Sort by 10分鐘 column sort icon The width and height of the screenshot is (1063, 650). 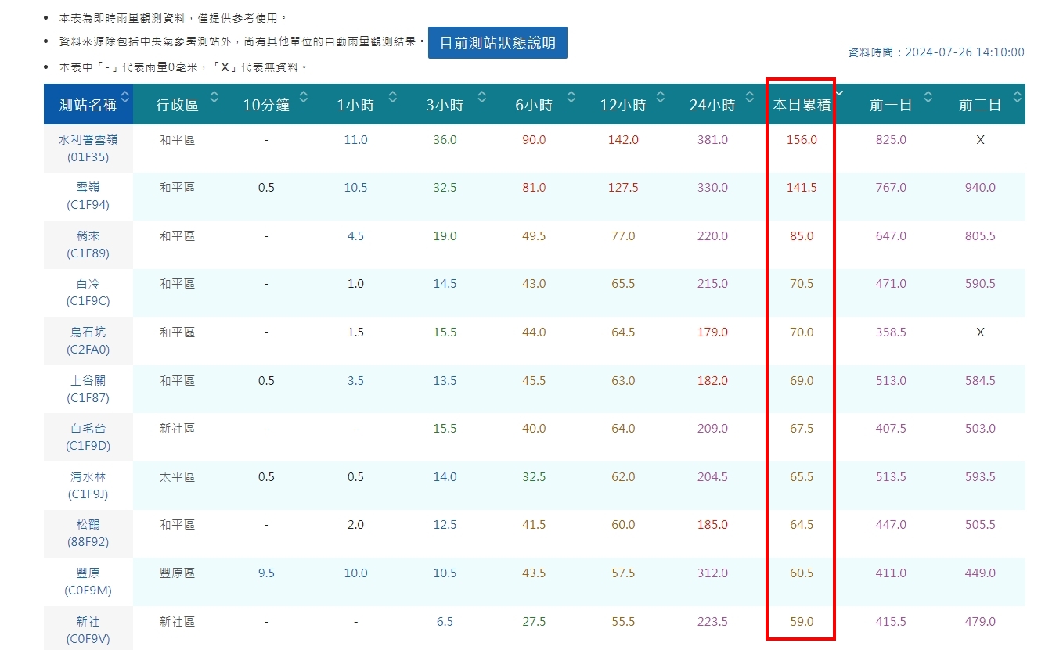coord(304,97)
